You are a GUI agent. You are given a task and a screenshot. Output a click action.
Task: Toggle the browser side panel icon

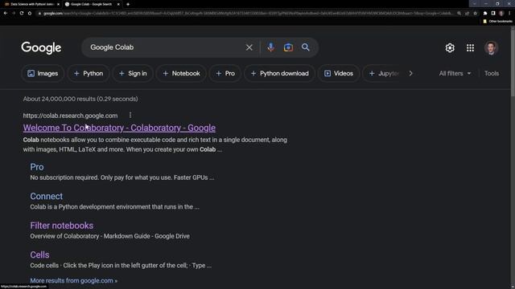[x=493, y=13]
